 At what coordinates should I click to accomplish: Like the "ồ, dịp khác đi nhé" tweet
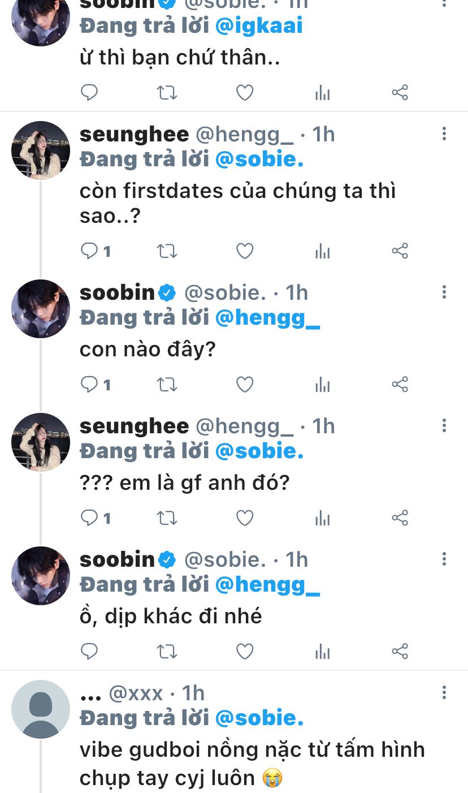pyautogui.click(x=244, y=651)
